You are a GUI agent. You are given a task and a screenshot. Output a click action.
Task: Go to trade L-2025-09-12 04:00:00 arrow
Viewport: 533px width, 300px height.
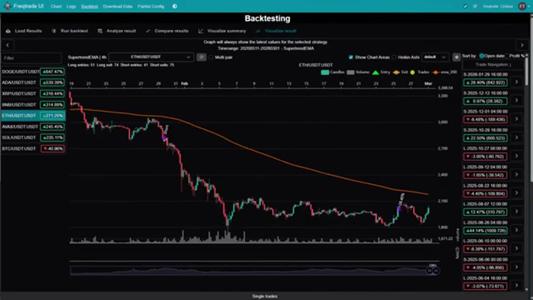516,174
